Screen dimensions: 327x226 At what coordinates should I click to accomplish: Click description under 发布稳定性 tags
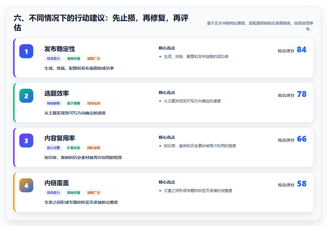point(79,68)
